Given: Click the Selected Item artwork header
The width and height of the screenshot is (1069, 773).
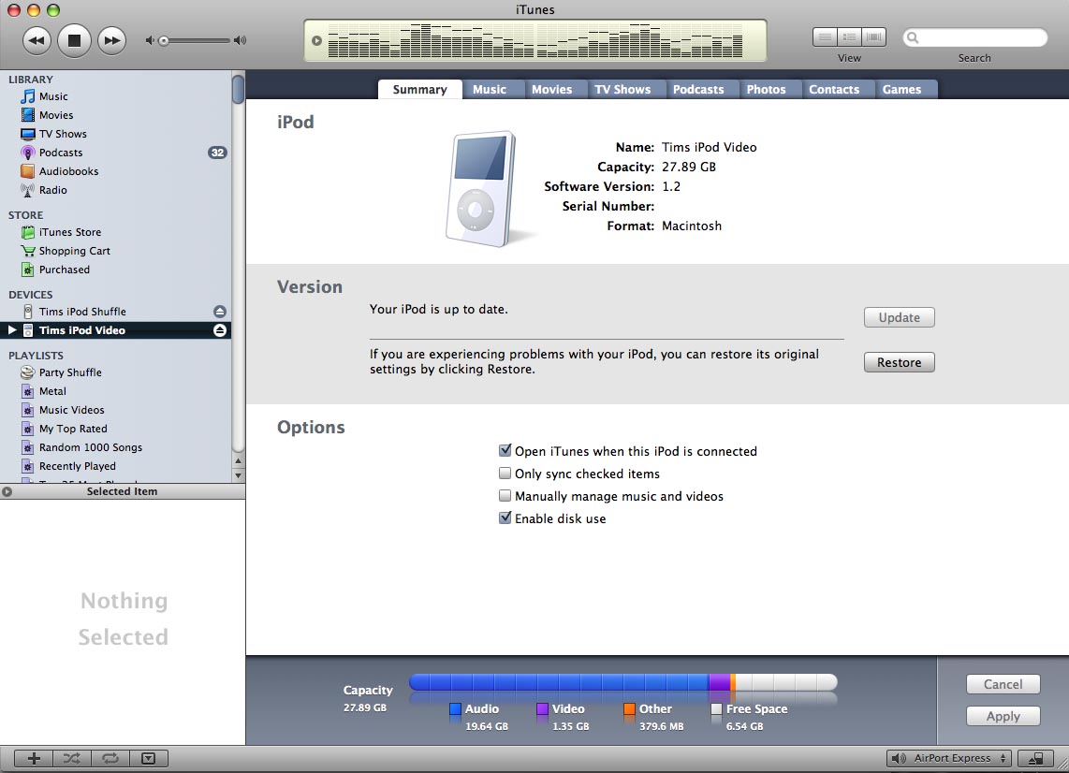Looking at the screenshot, I should pos(122,491).
